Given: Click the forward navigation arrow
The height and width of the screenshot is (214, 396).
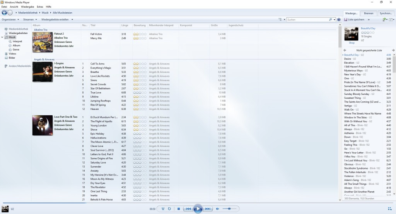Looking at the screenshot, I should (x=10, y=13).
